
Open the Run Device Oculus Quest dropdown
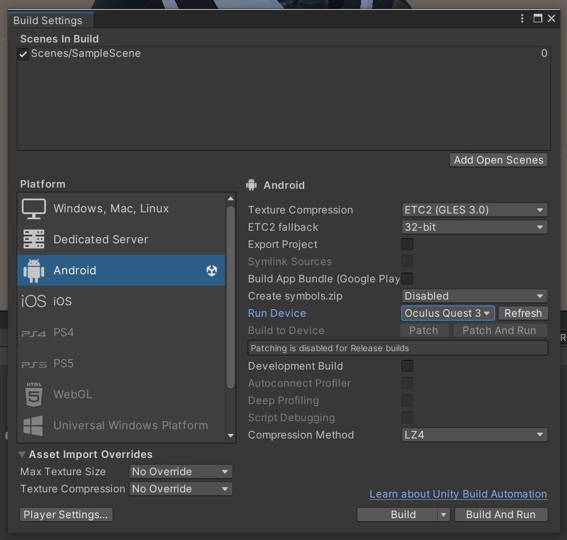[448, 313]
